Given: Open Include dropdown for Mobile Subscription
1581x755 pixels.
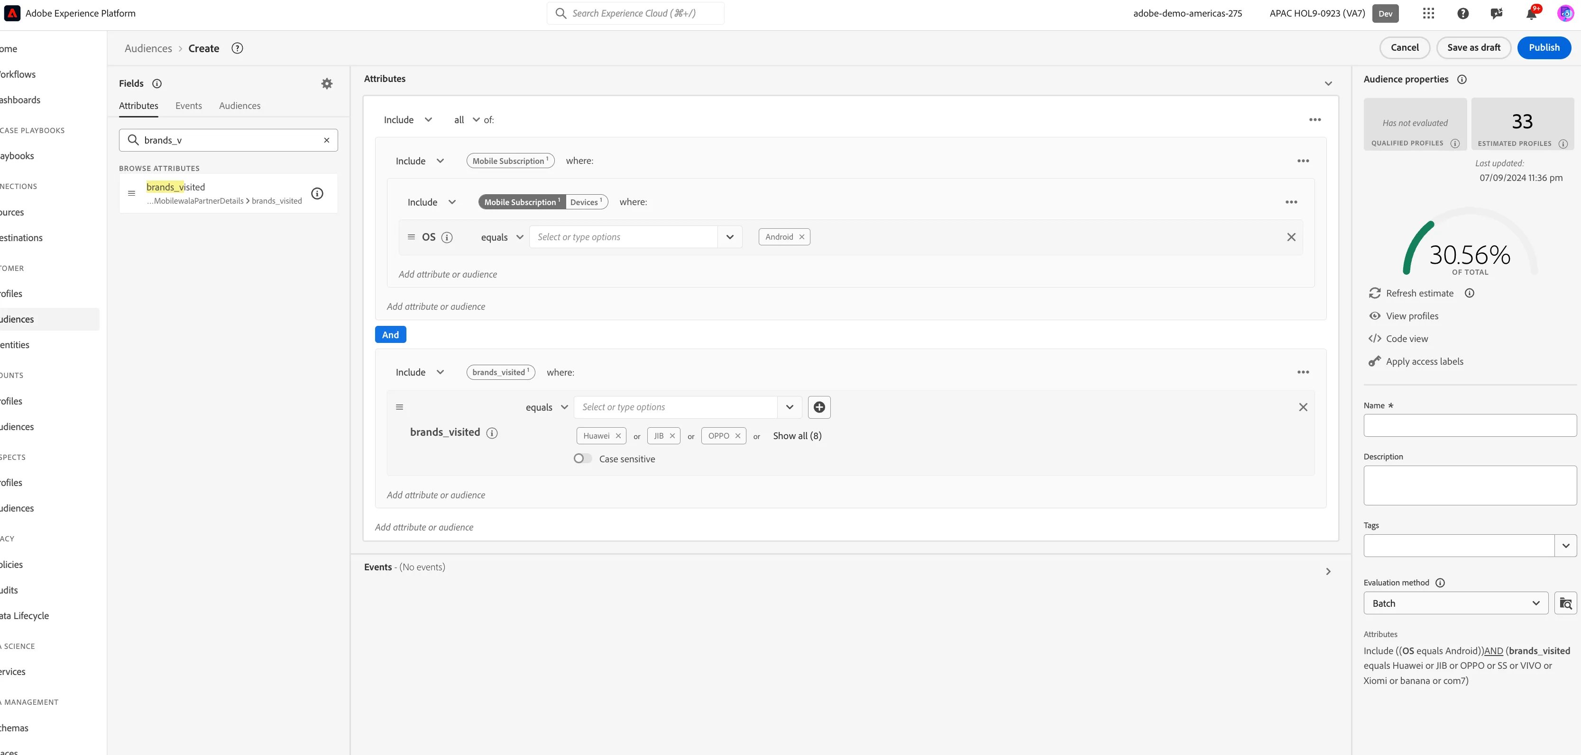Looking at the screenshot, I should pyautogui.click(x=420, y=161).
